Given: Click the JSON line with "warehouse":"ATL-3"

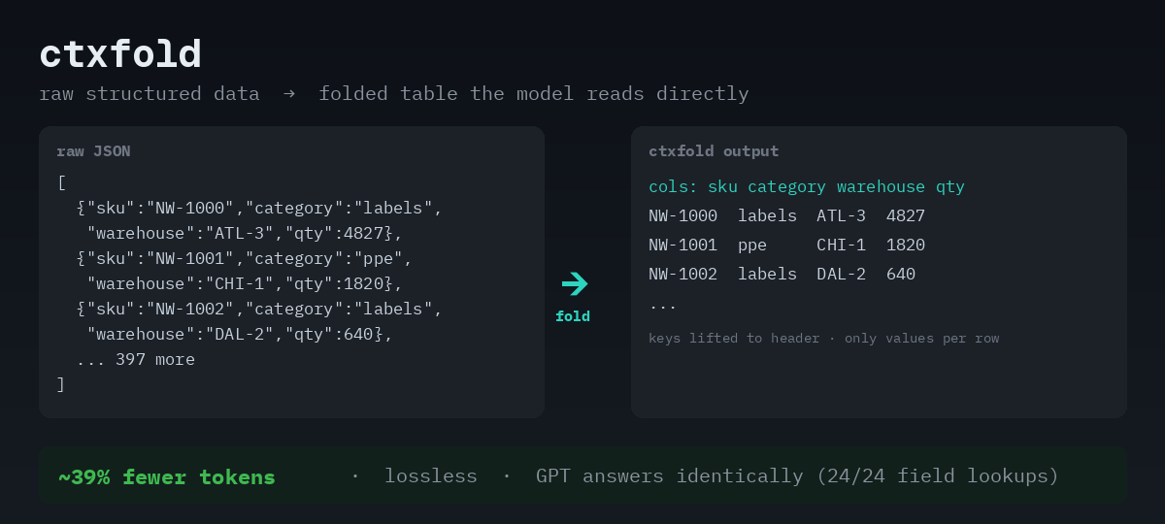Looking at the screenshot, I should pyautogui.click(x=245, y=233).
